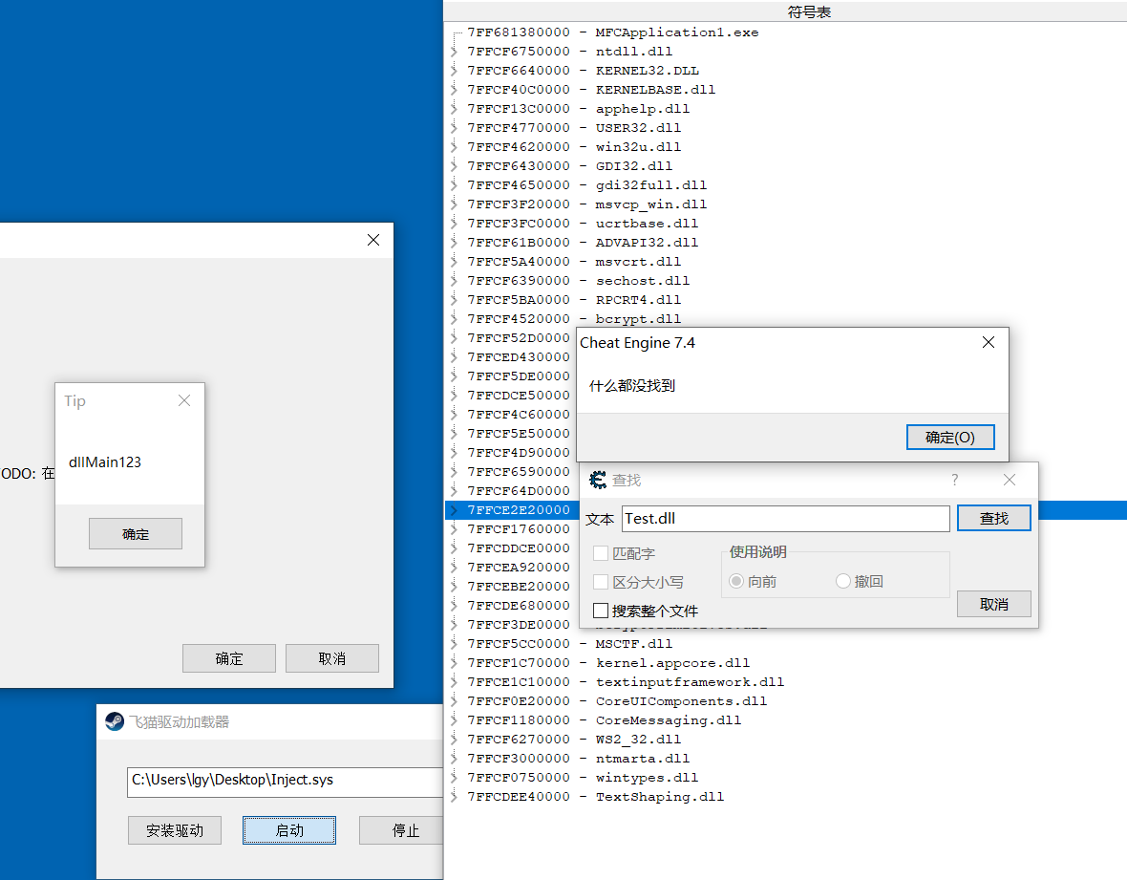
Task: Expand the KERNEL32.DLL tree node
Action: pyautogui.click(x=454, y=71)
